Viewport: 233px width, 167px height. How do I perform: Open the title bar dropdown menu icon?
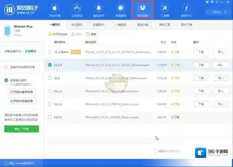217,2
